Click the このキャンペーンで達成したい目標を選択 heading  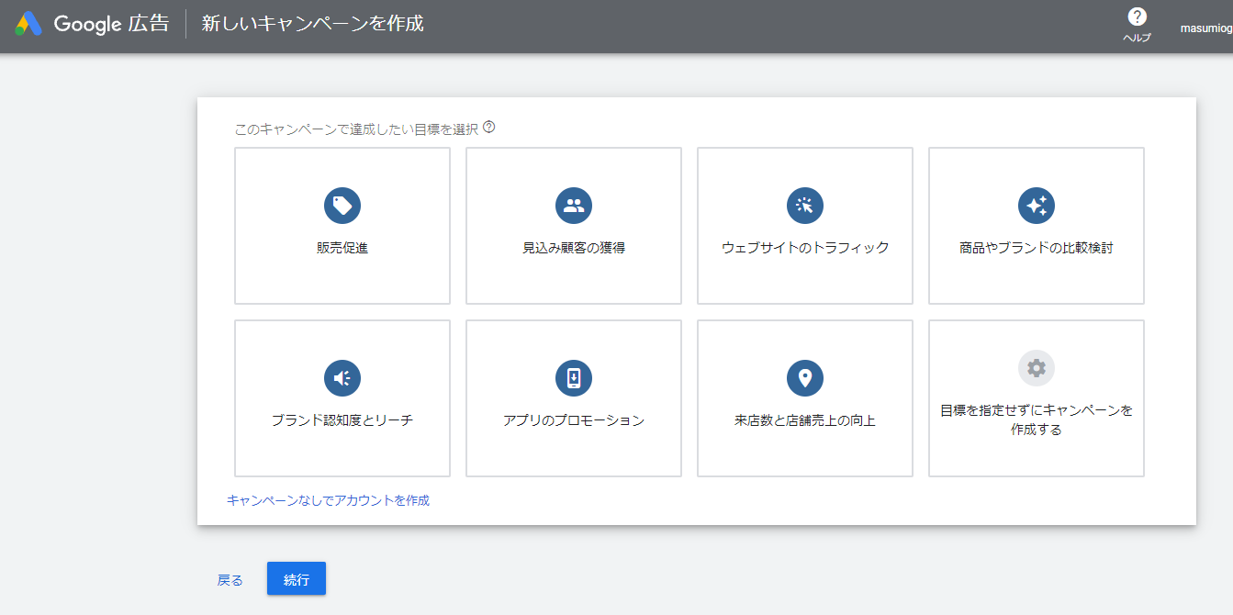point(356,129)
